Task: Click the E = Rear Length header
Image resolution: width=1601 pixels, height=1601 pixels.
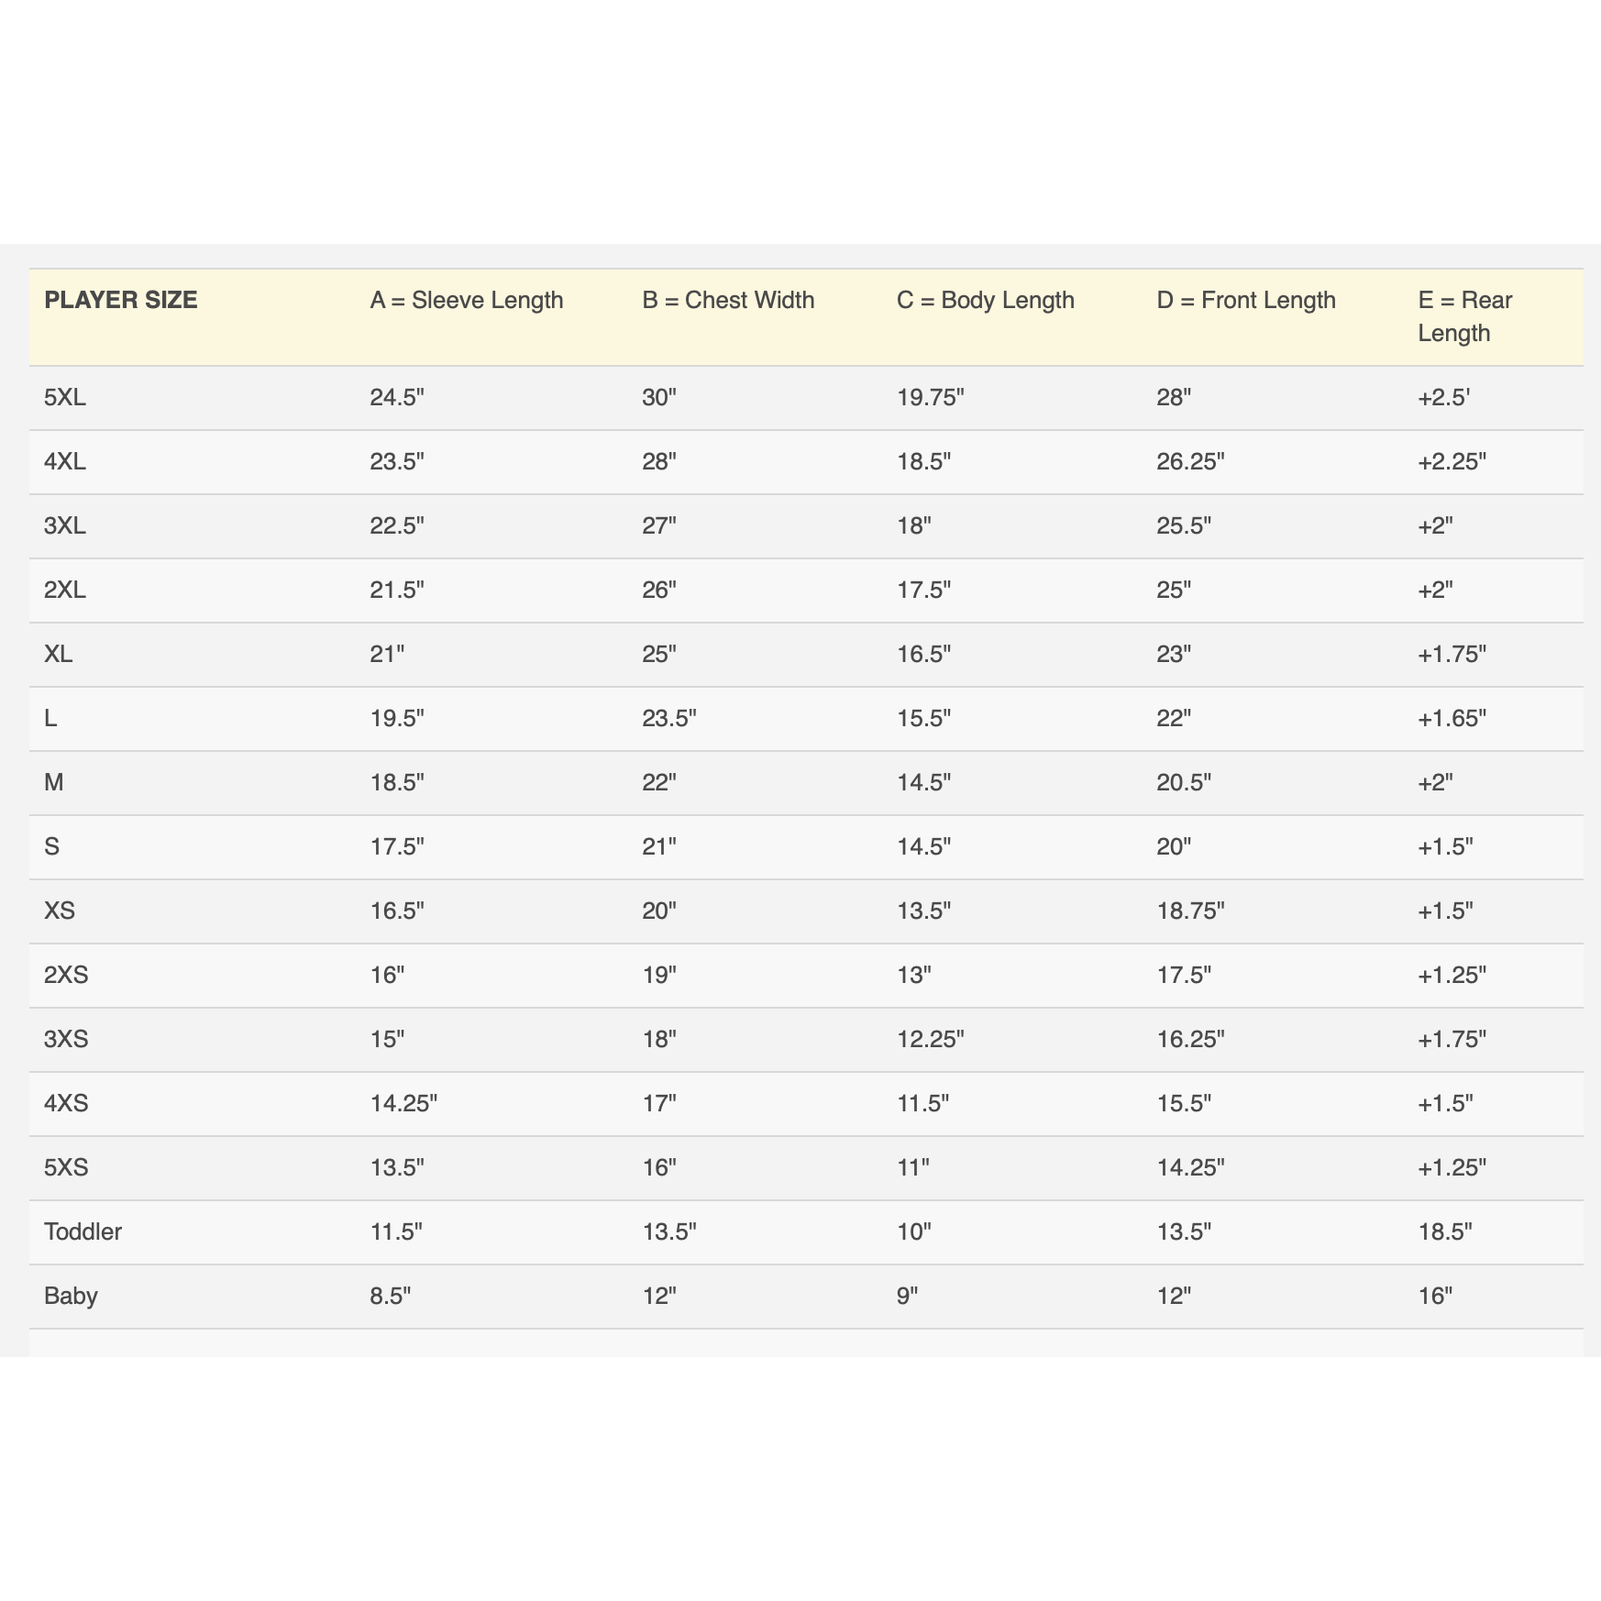Action: (1464, 316)
